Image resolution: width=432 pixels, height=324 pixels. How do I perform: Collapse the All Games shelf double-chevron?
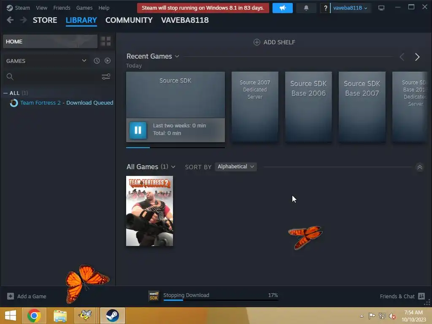click(420, 167)
